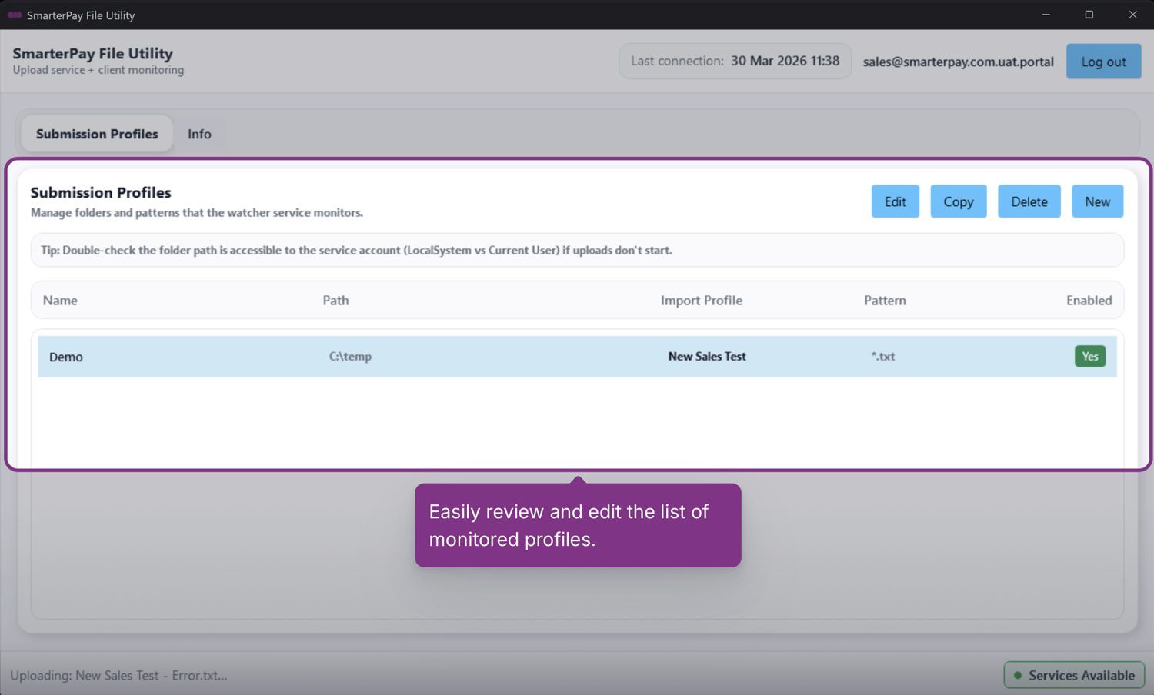
Task: Open the Submission Profiles tab
Action: point(97,134)
